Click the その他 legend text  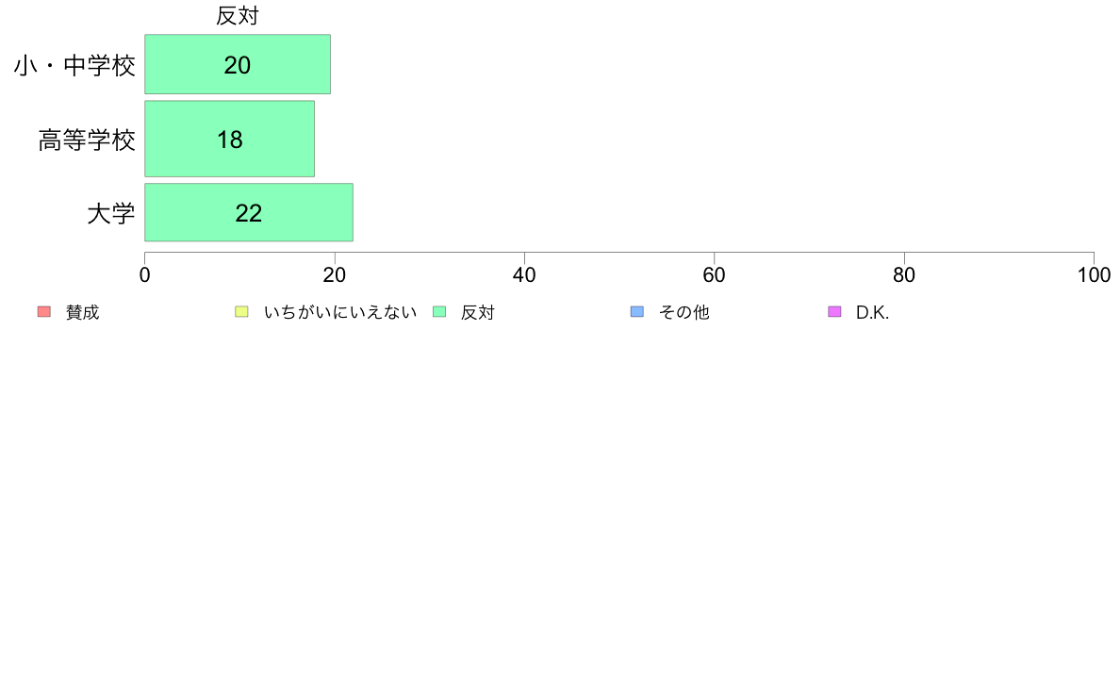tap(684, 312)
